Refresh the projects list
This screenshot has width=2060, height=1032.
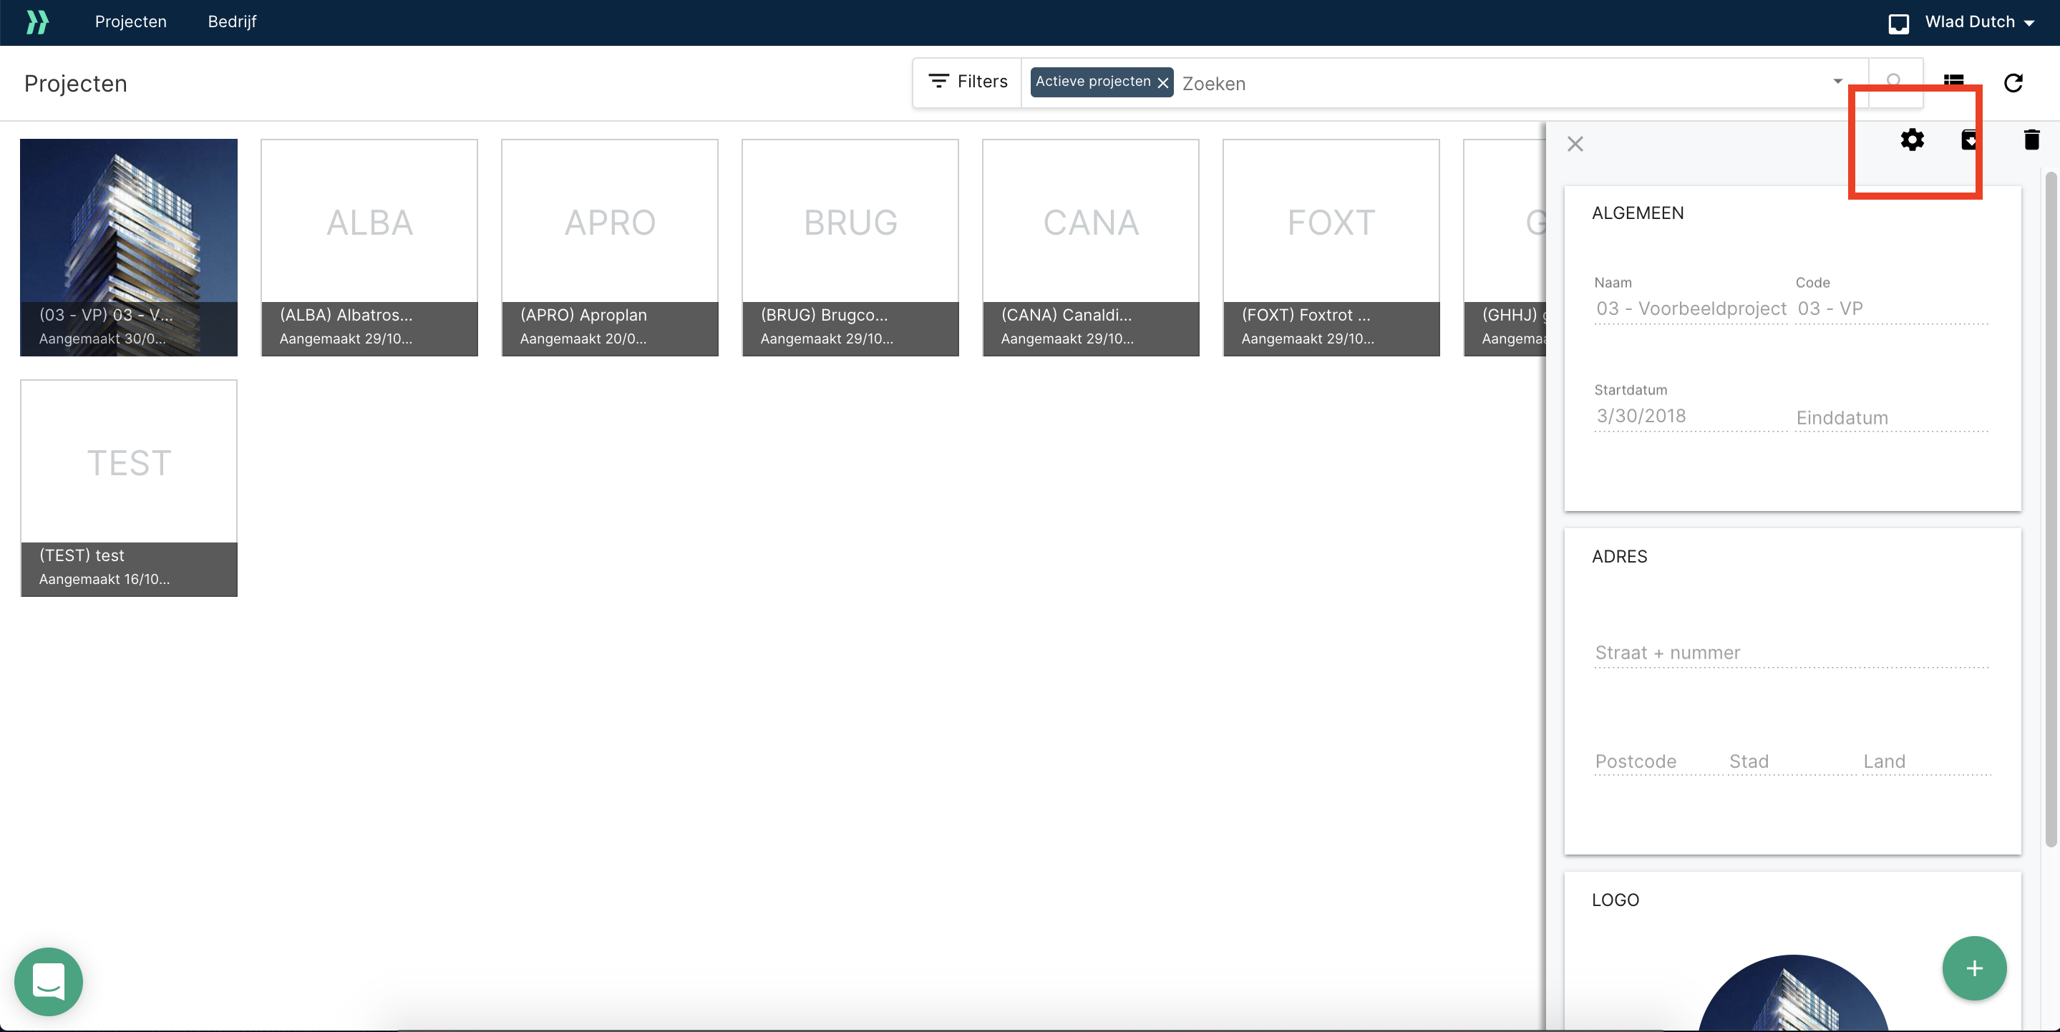tap(2013, 82)
